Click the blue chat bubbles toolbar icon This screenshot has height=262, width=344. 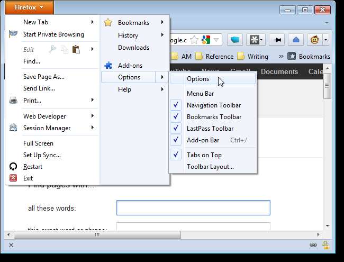[x=235, y=40]
